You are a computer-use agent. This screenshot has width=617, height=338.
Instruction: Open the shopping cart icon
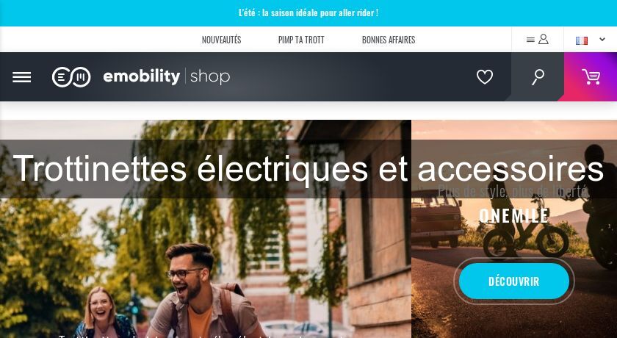click(x=591, y=76)
